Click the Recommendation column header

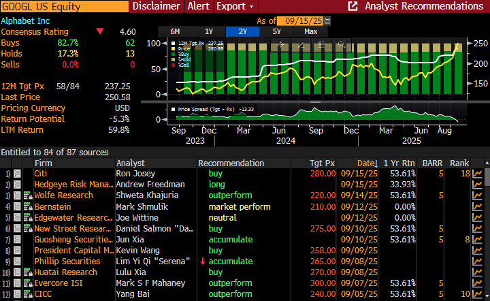tap(231, 163)
